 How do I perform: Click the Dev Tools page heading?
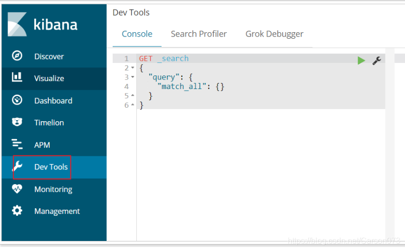pos(131,13)
